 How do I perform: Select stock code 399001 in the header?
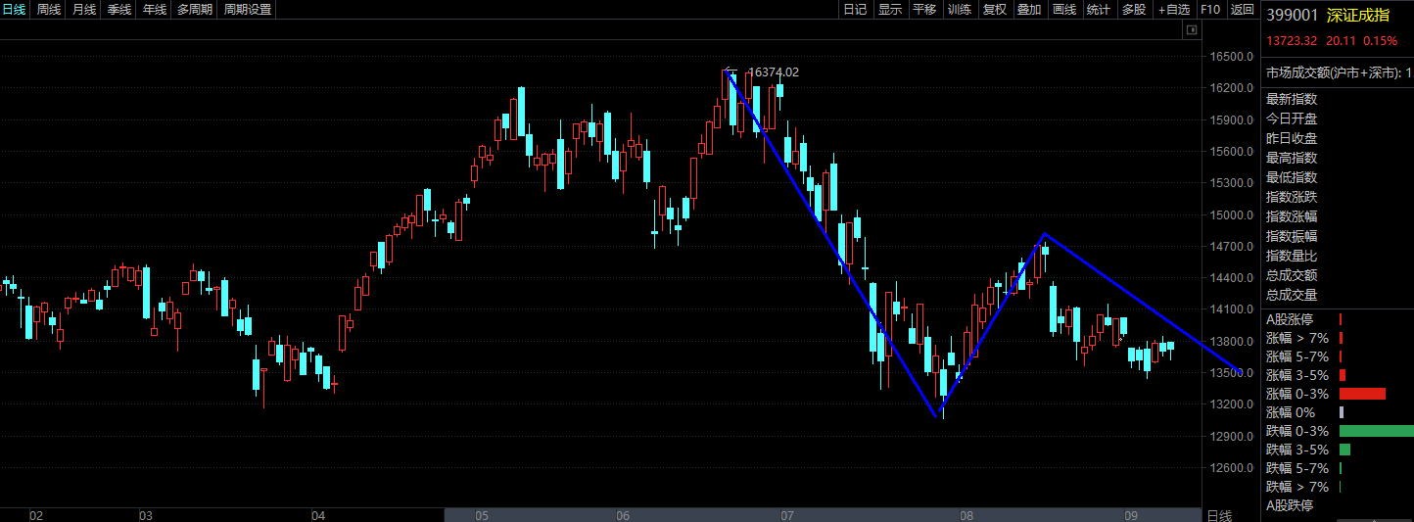tap(1293, 15)
